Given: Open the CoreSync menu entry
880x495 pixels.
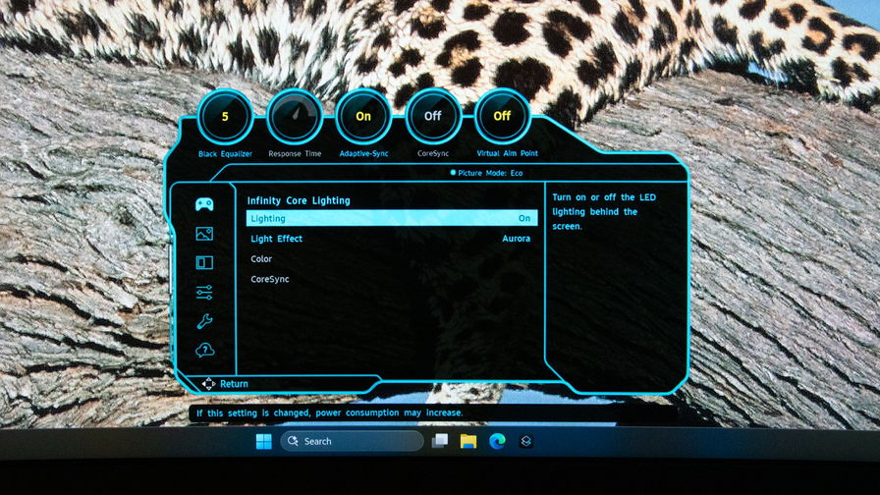Looking at the screenshot, I should point(270,279).
